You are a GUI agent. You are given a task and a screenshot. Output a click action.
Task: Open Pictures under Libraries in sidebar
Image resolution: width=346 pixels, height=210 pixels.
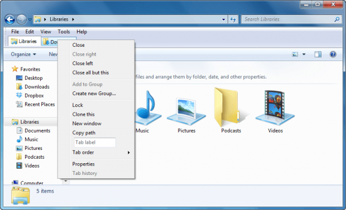33,148
